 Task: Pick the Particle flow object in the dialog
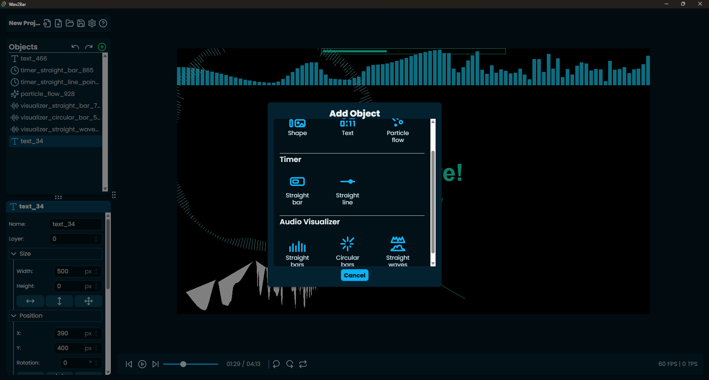tap(398, 131)
